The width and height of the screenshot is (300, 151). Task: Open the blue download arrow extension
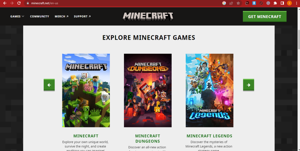tap(254, 3)
